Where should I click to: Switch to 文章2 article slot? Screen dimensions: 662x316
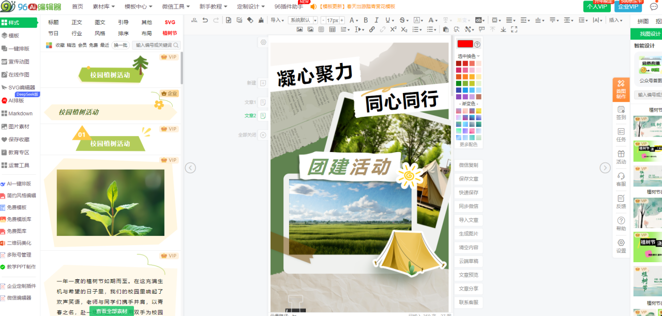tap(263, 116)
